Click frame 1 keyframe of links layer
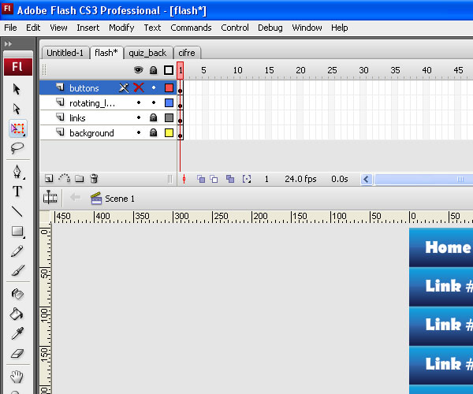Viewport: 473px width, 394px height. click(180, 117)
